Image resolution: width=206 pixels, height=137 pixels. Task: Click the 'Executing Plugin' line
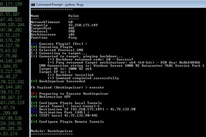52,47
